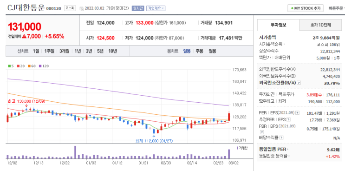Click the +5.65% change rate
Screen dimensions: 345x171
(x=54, y=36)
